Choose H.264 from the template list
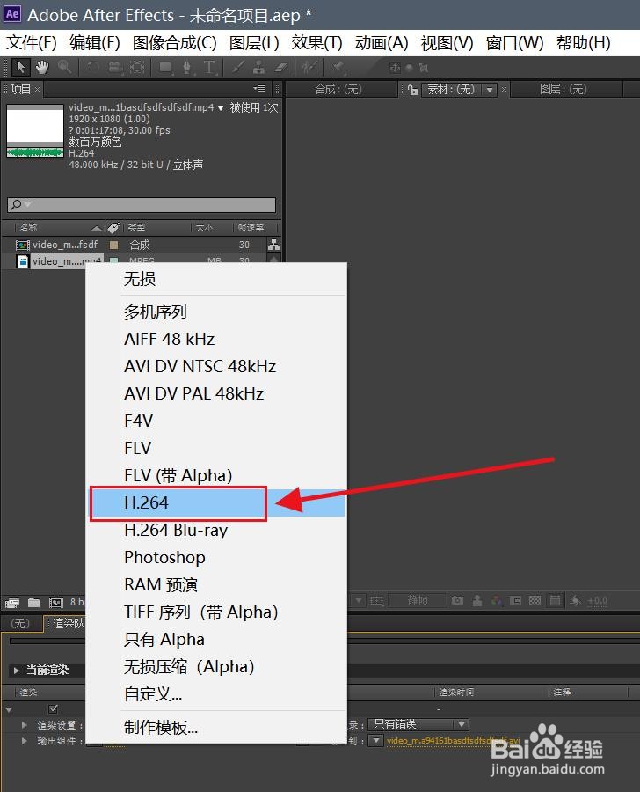 (x=217, y=502)
